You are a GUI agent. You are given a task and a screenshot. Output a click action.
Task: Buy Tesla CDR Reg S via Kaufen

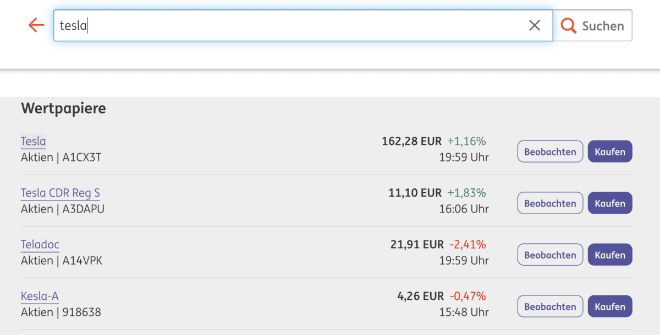[609, 203]
